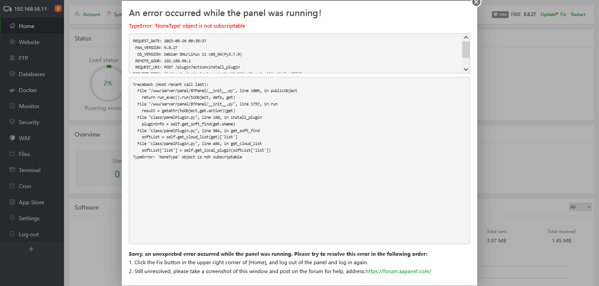599x286 pixels.
Task: Open Docker via its whale icon
Action: tap(12, 90)
